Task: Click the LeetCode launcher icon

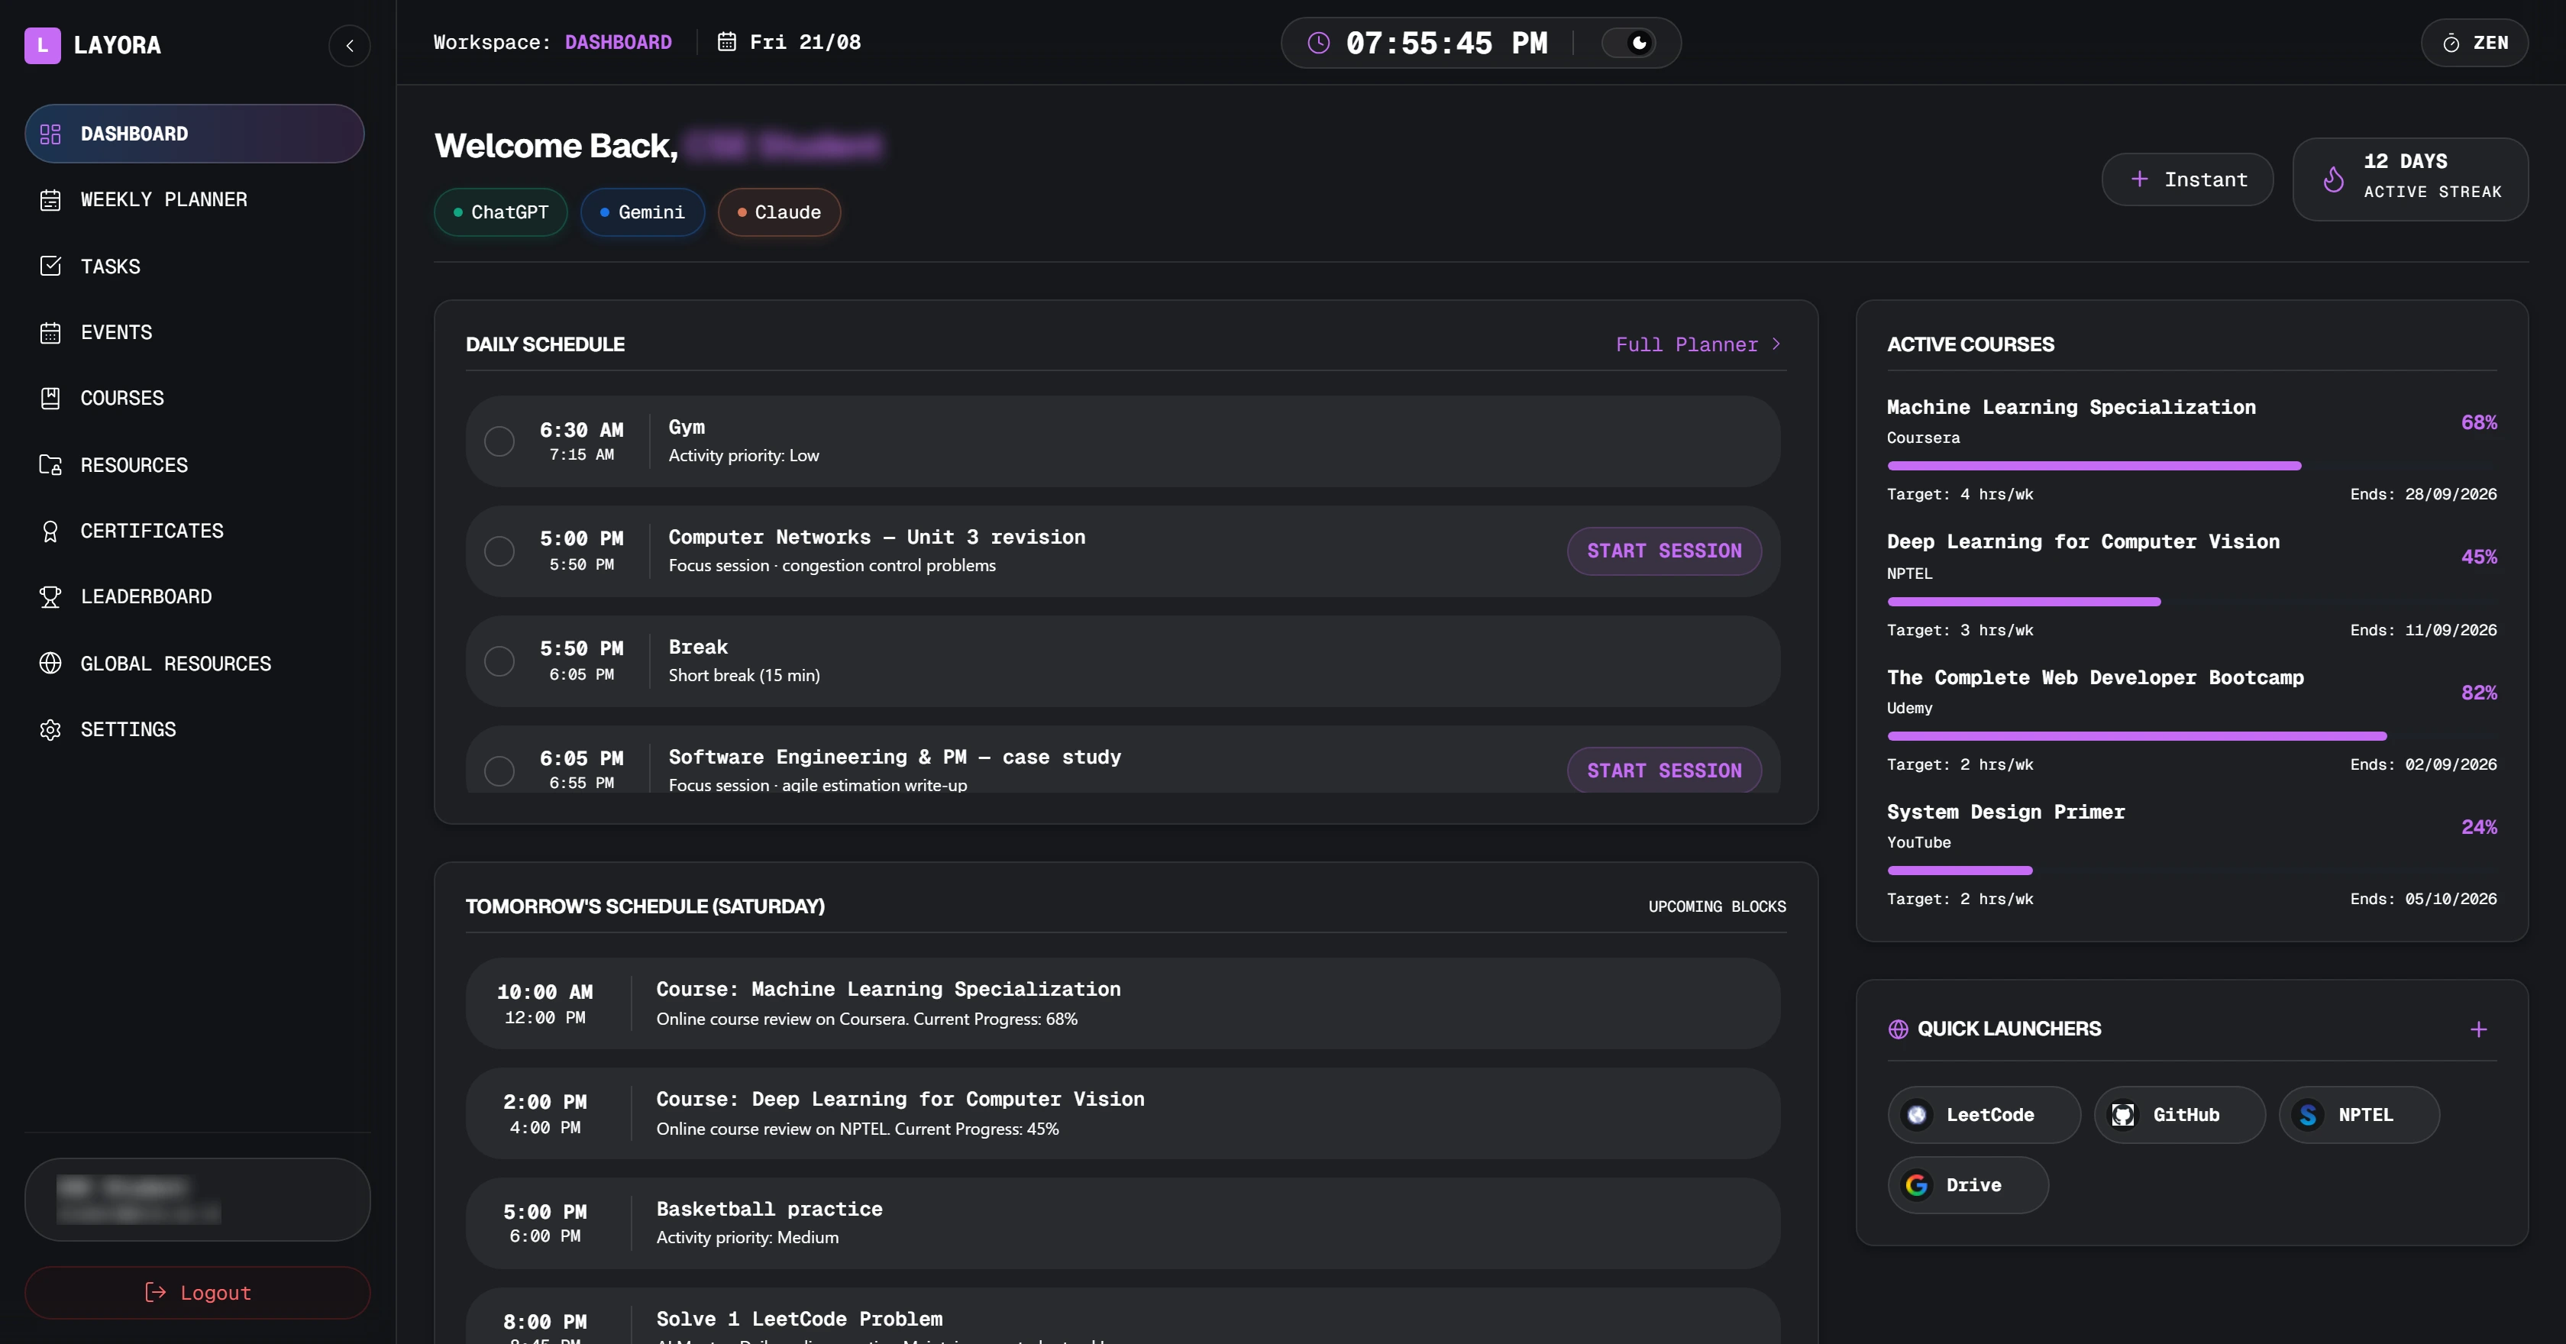Action: 1917,1115
